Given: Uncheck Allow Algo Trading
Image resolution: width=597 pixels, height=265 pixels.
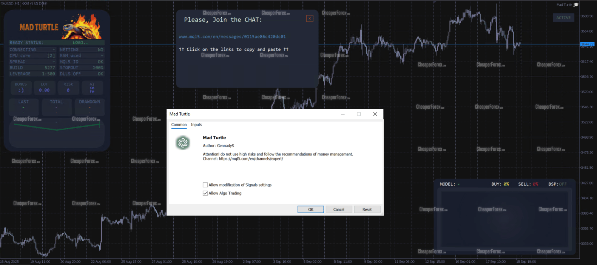Looking at the screenshot, I should [205, 193].
